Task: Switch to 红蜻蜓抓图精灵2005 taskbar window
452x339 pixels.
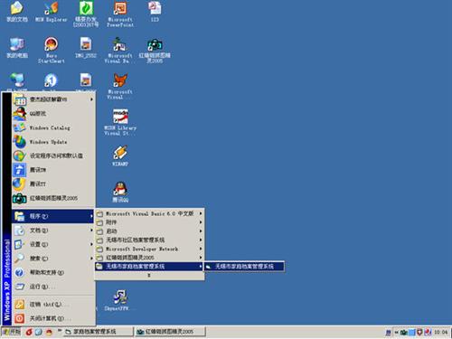Action: [170, 332]
